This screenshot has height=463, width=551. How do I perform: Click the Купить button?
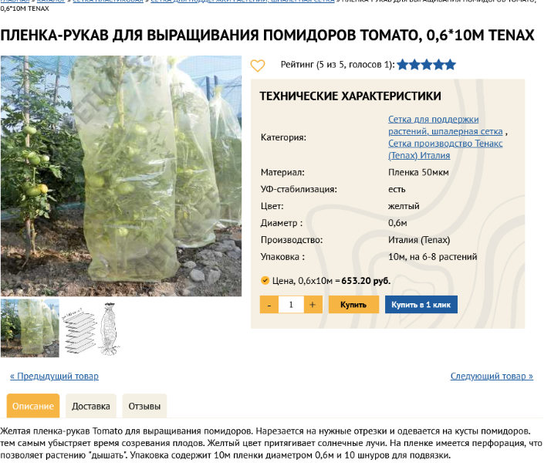tap(353, 305)
